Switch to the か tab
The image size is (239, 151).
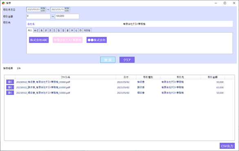pyautogui.click(x=46, y=30)
